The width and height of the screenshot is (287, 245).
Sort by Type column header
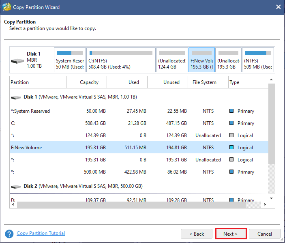[x=248, y=82]
